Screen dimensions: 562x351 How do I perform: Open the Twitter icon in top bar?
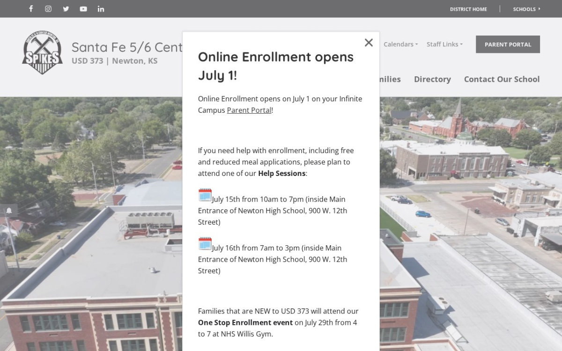coord(66,8)
